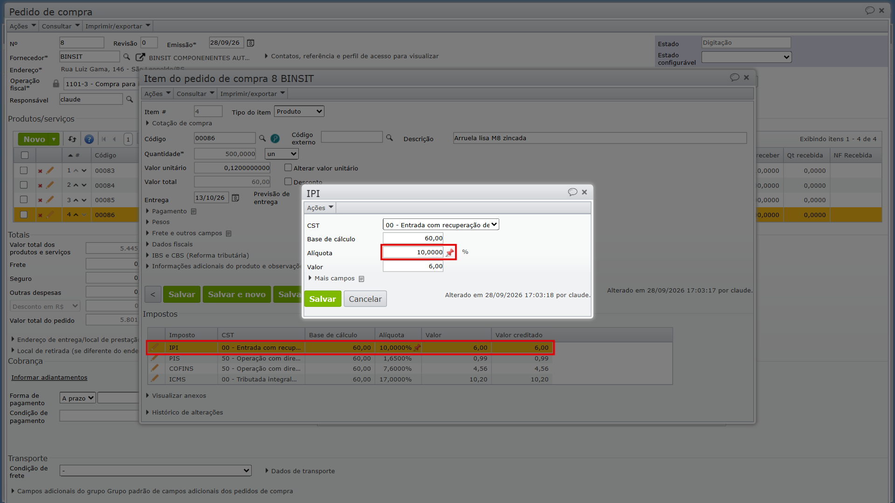Click the pin icon beside Alíquota field
895x503 pixels.
click(450, 252)
